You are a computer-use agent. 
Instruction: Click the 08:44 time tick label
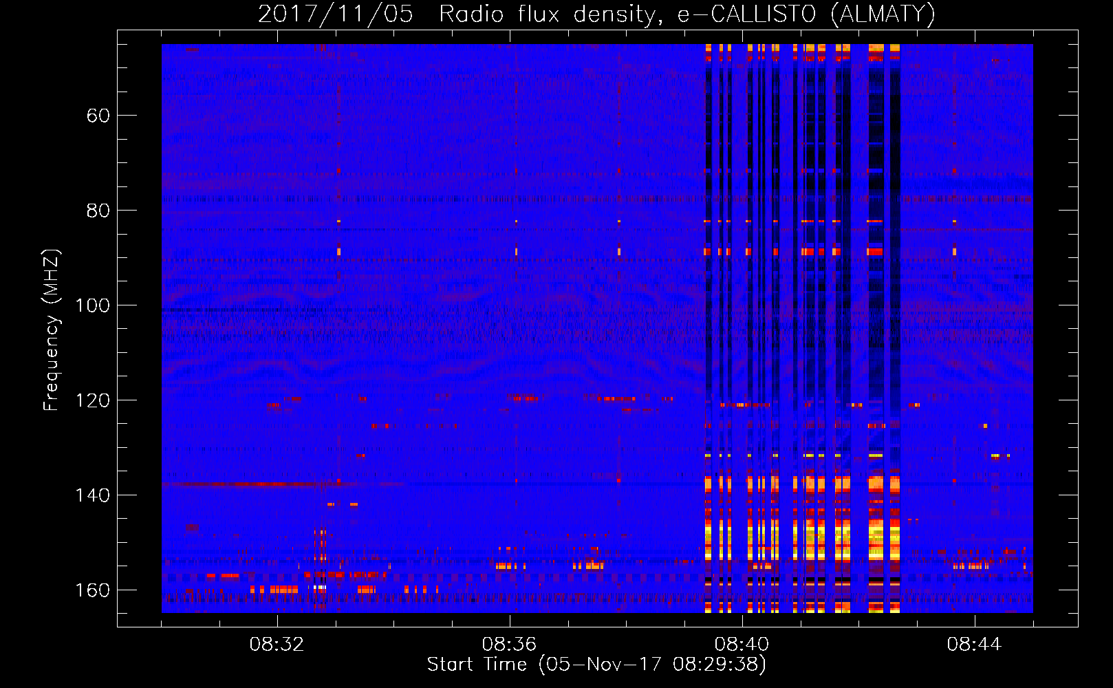coord(974,645)
